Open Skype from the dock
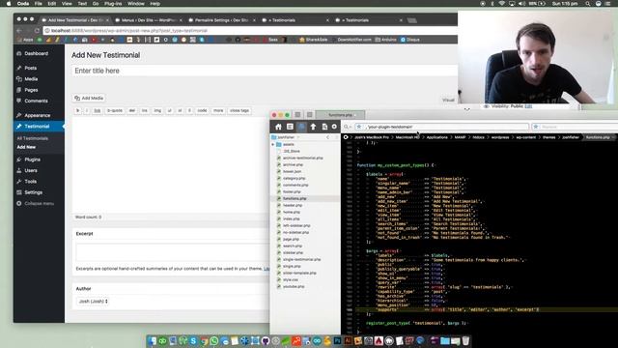The height and width of the screenshot is (348, 618). pyautogui.click(x=193, y=341)
